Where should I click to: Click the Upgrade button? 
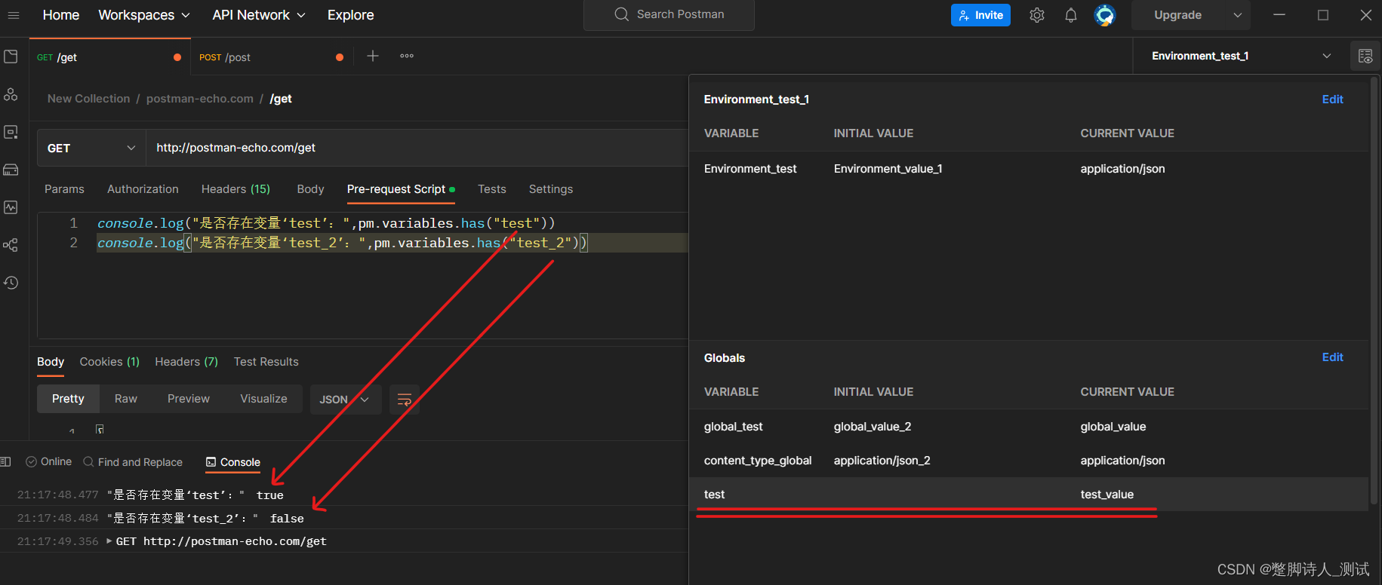click(x=1178, y=15)
